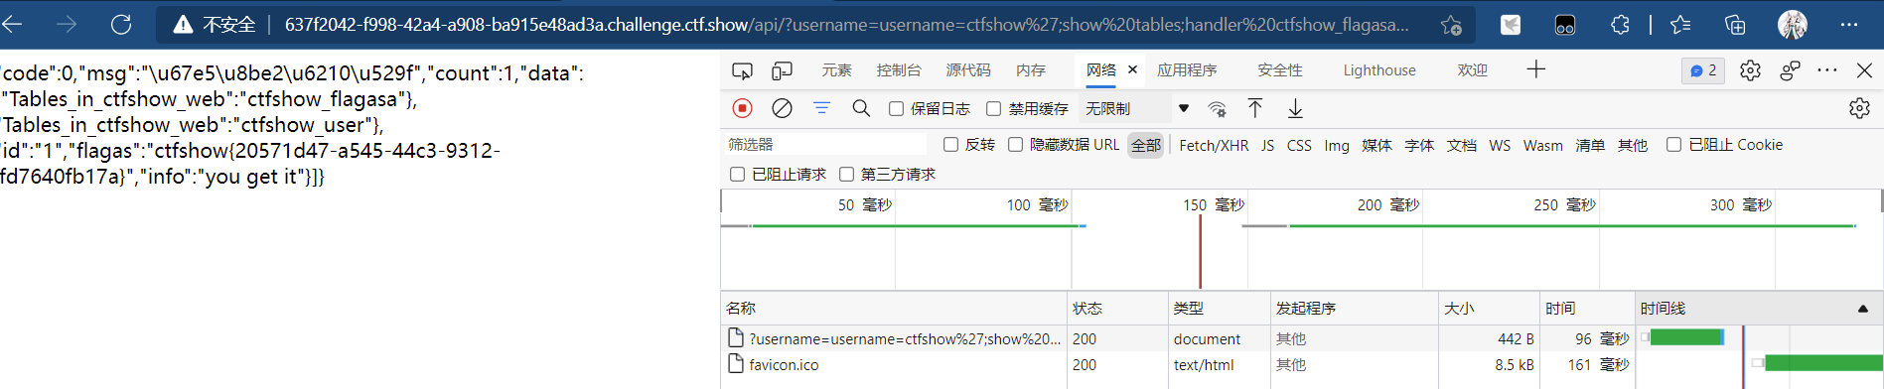Filter requests by CSS
Image resolution: width=1884 pixels, height=389 pixels.
click(x=1299, y=145)
